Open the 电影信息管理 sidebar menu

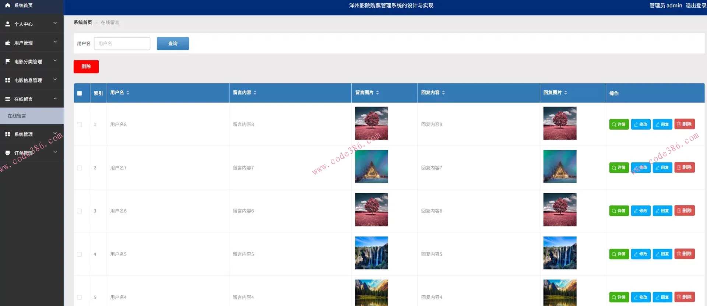click(x=32, y=80)
